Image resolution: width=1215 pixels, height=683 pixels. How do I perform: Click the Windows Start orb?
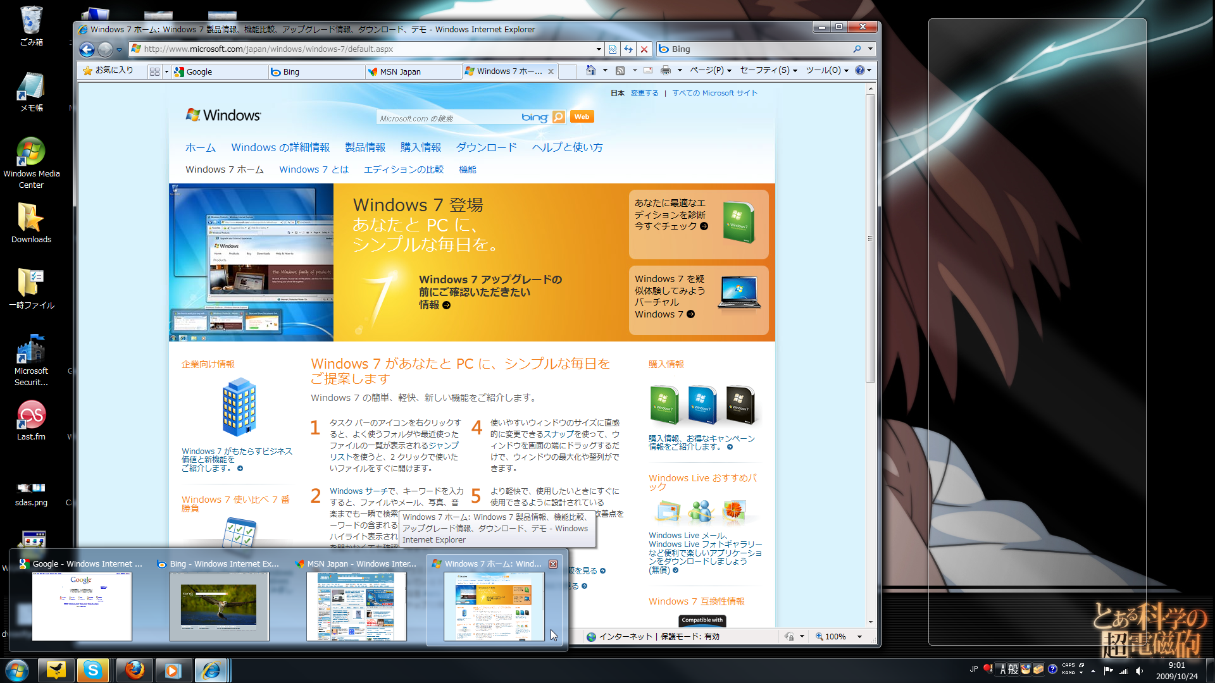[x=17, y=670]
